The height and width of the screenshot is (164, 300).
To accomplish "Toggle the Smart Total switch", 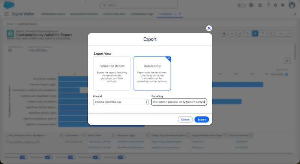I will click(x=121, y=157).
